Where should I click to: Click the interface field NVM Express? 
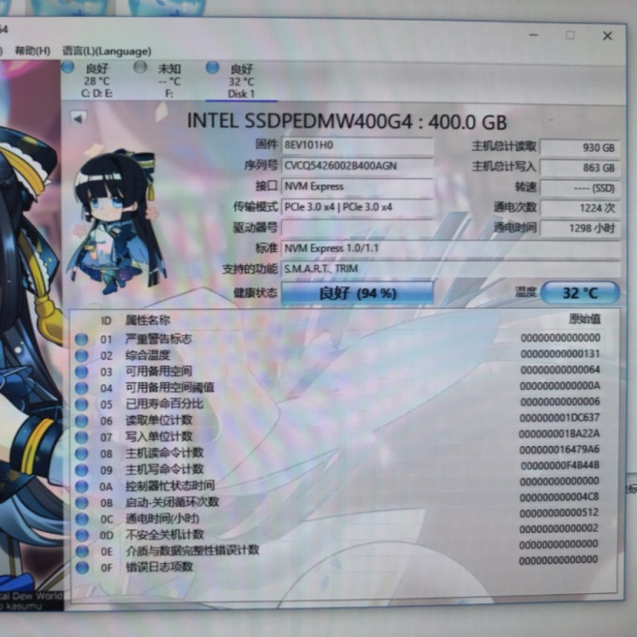[x=357, y=186]
